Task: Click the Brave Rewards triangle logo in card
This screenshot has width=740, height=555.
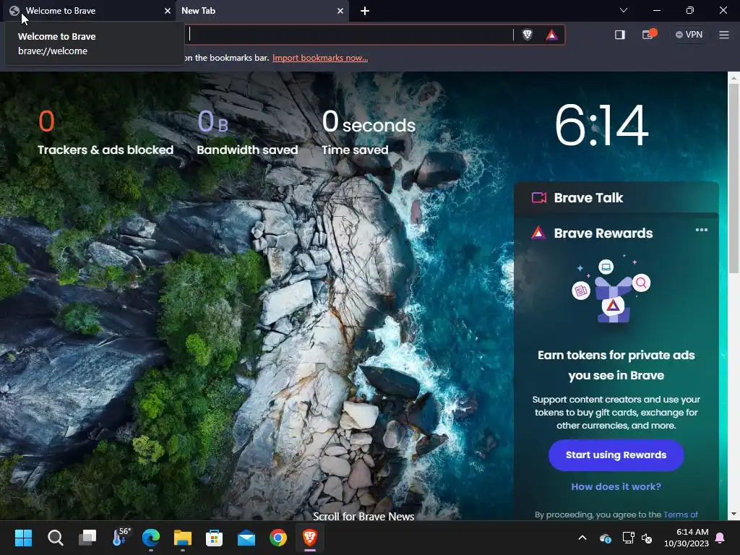Action: coord(538,233)
